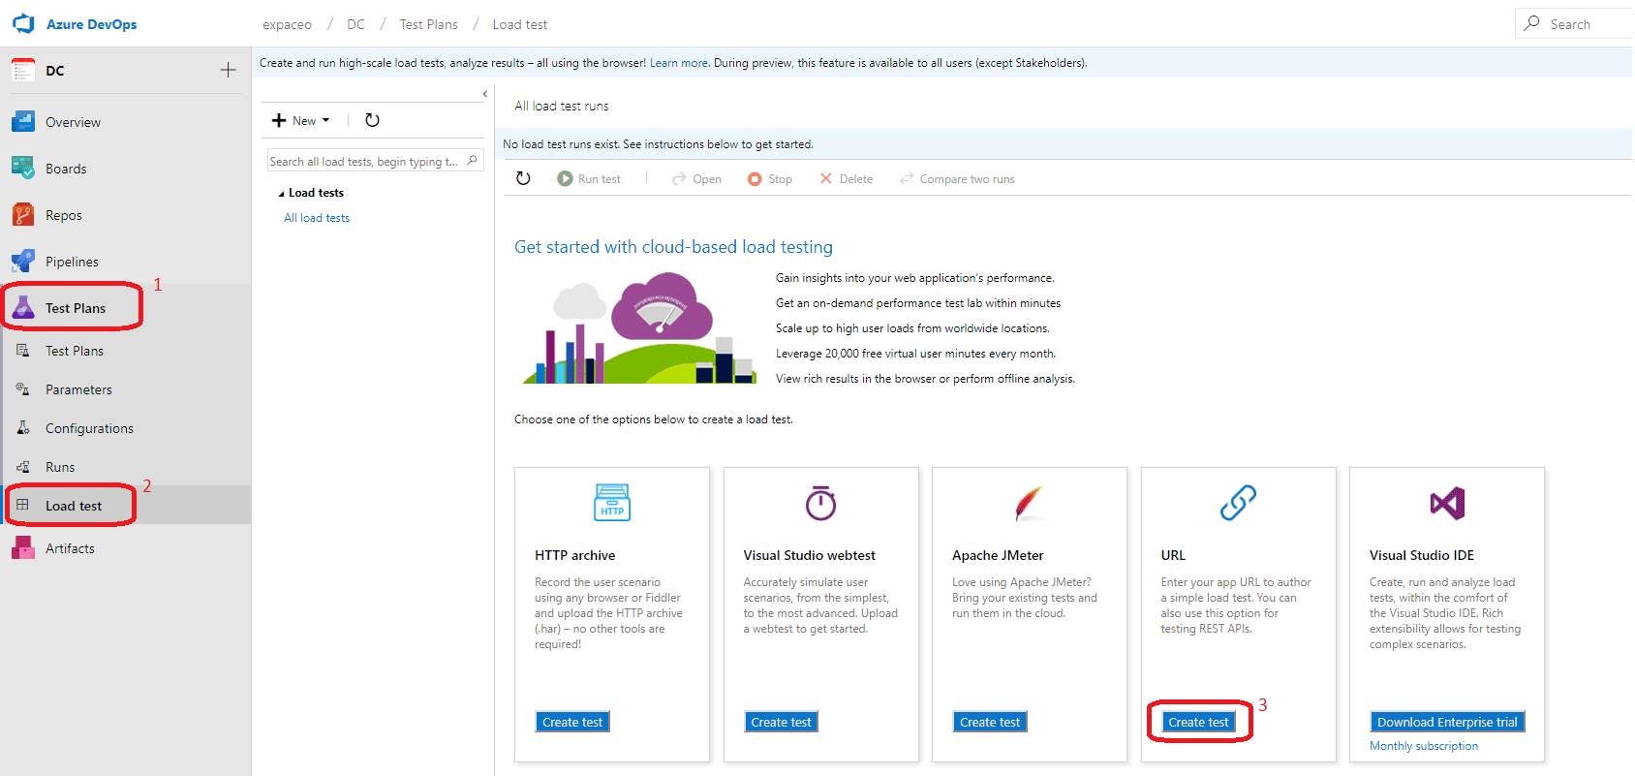Click the Visual Studio webtest stopwatch icon
Image resolution: width=1635 pixels, height=776 pixels.
pos(820,503)
